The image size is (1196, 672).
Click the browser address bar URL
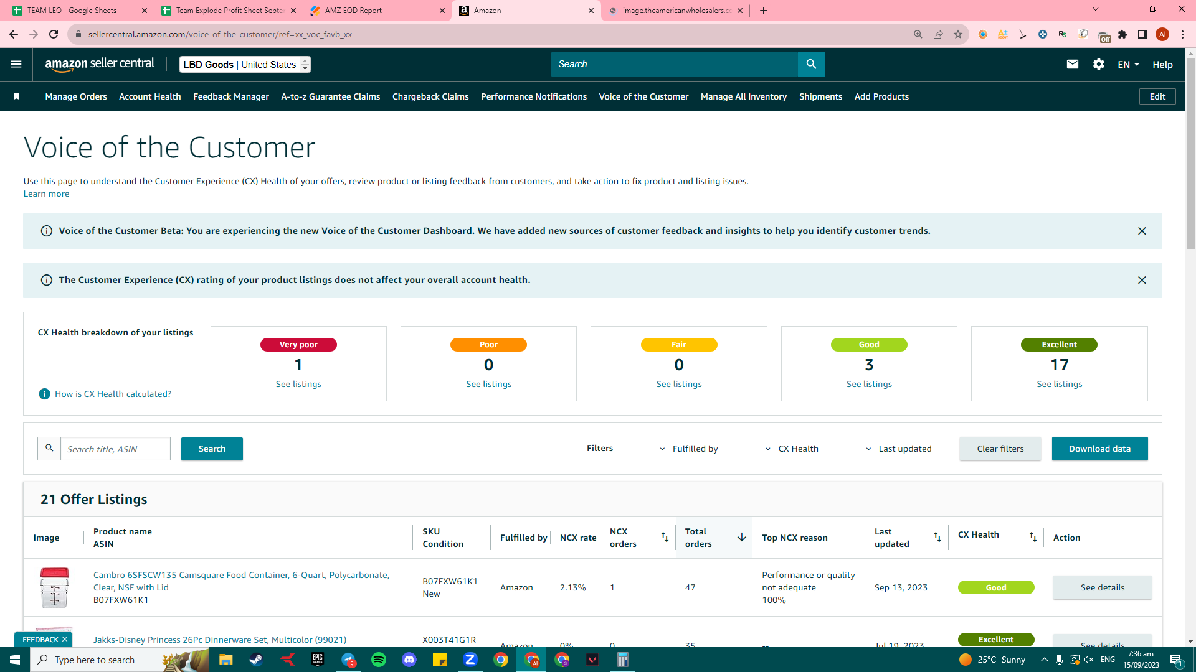coord(220,34)
